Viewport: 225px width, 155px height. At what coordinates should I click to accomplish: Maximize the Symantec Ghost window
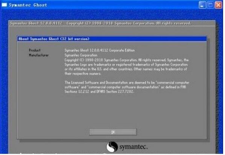click(210, 5)
